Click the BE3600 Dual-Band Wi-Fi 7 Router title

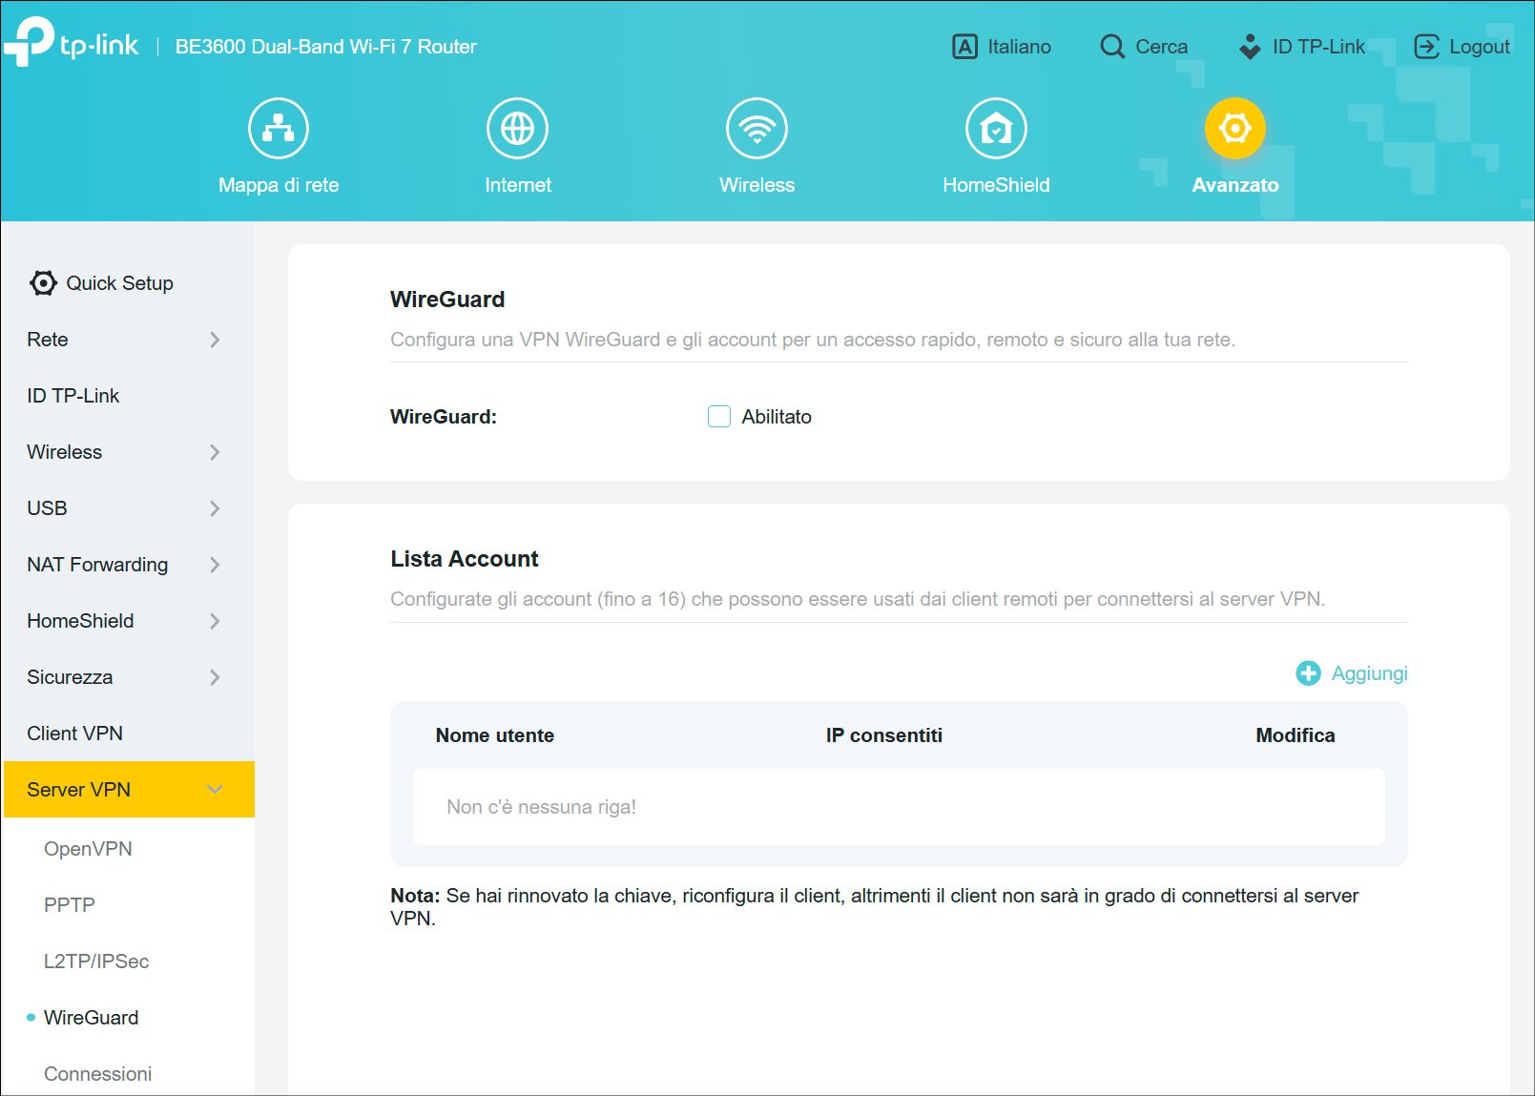325,46
